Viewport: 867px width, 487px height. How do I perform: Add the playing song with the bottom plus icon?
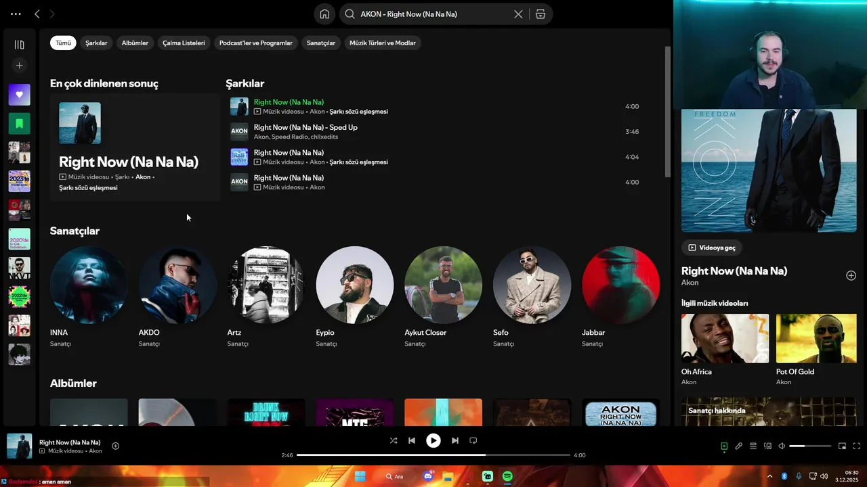[x=115, y=446]
